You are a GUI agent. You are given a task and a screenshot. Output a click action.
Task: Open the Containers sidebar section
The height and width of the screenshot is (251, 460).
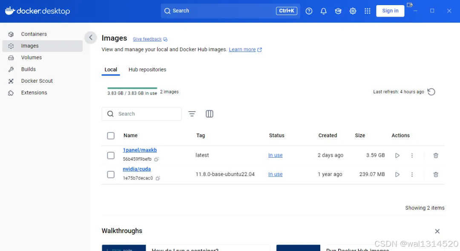click(42, 34)
